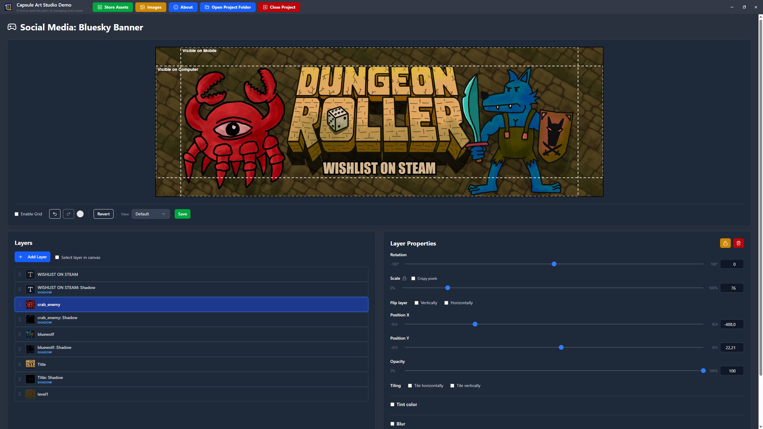Go to the Images section
This screenshot has height=429, width=763.
click(151, 7)
